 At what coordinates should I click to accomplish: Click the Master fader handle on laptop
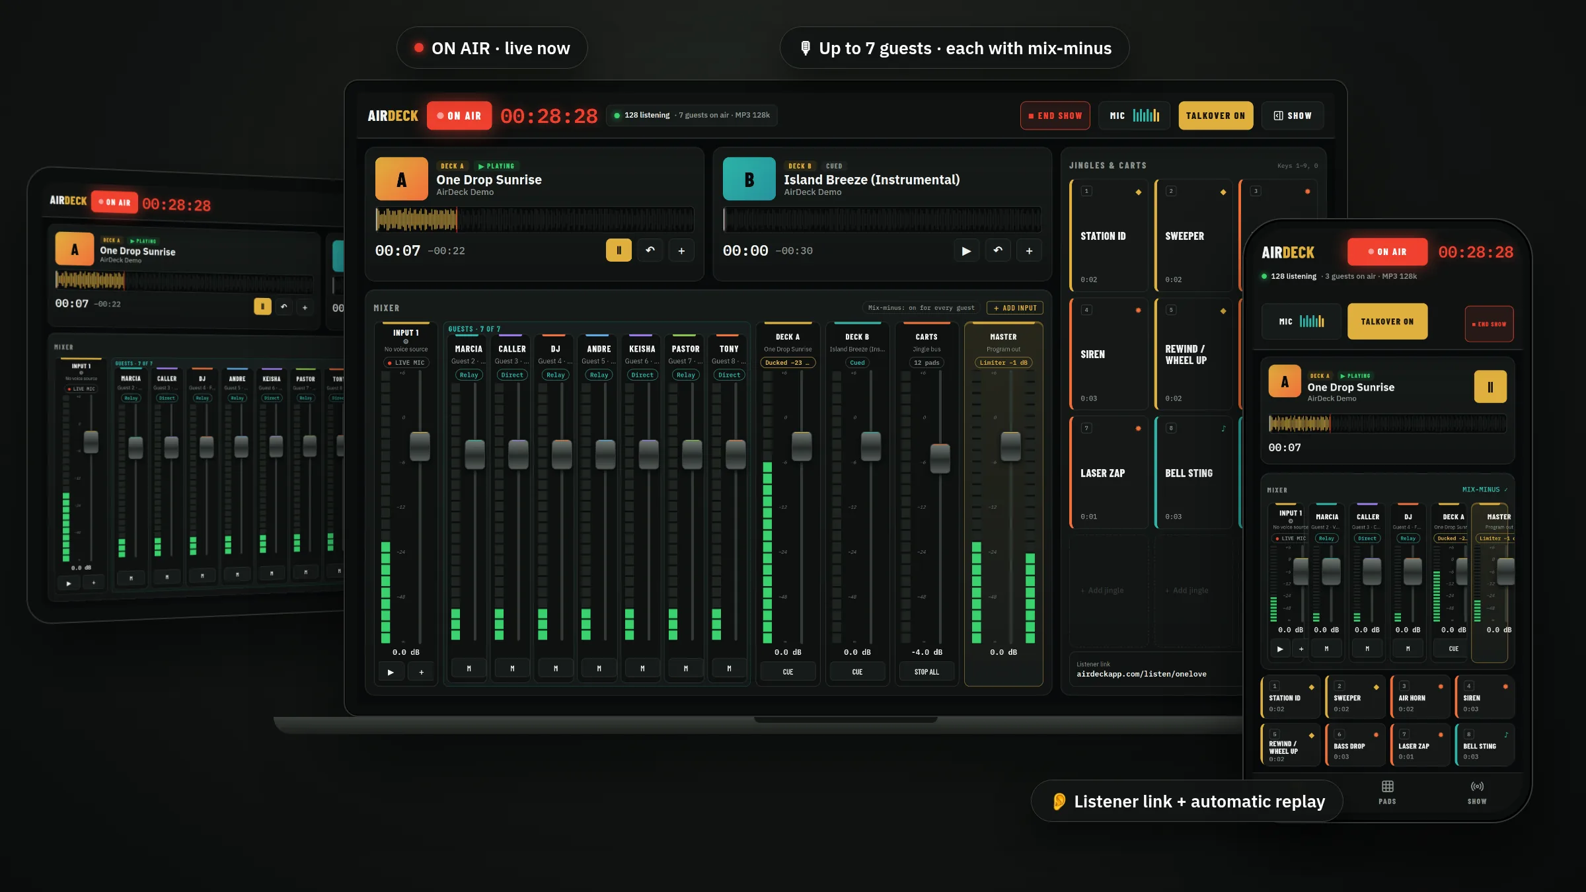1010,447
